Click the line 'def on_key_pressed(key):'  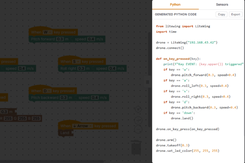pos(178,59)
